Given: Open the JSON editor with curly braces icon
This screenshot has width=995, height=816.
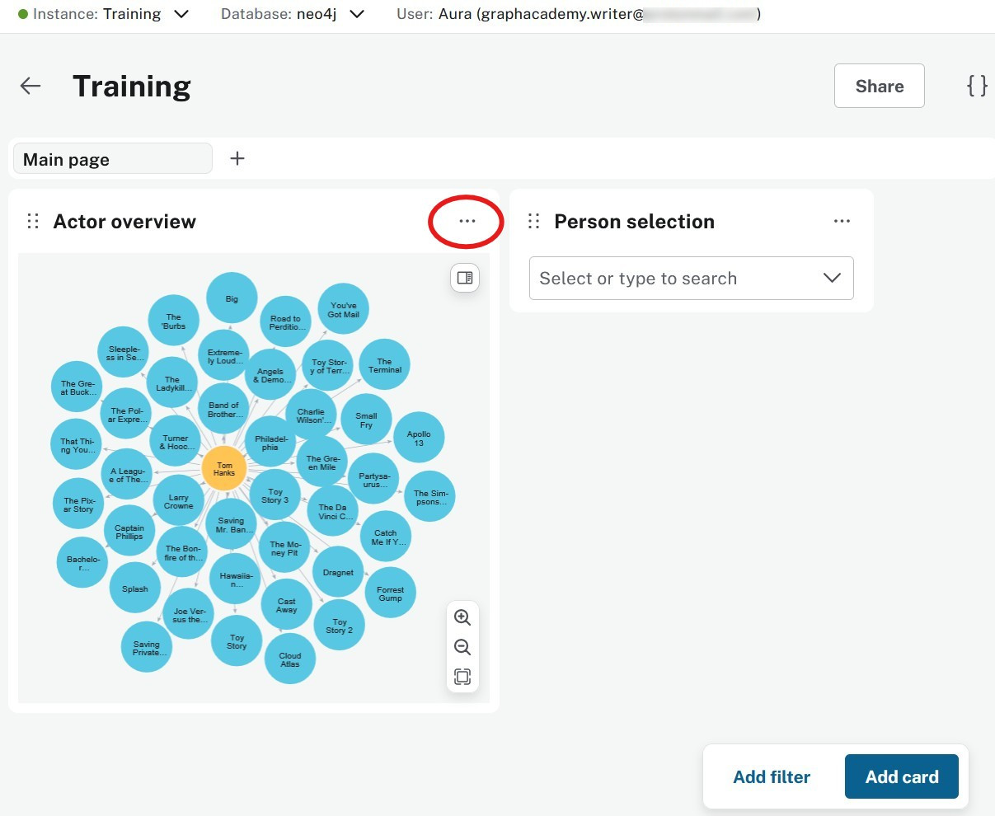Looking at the screenshot, I should click(x=977, y=85).
